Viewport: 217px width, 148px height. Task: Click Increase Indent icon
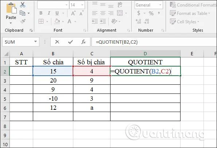(103, 21)
